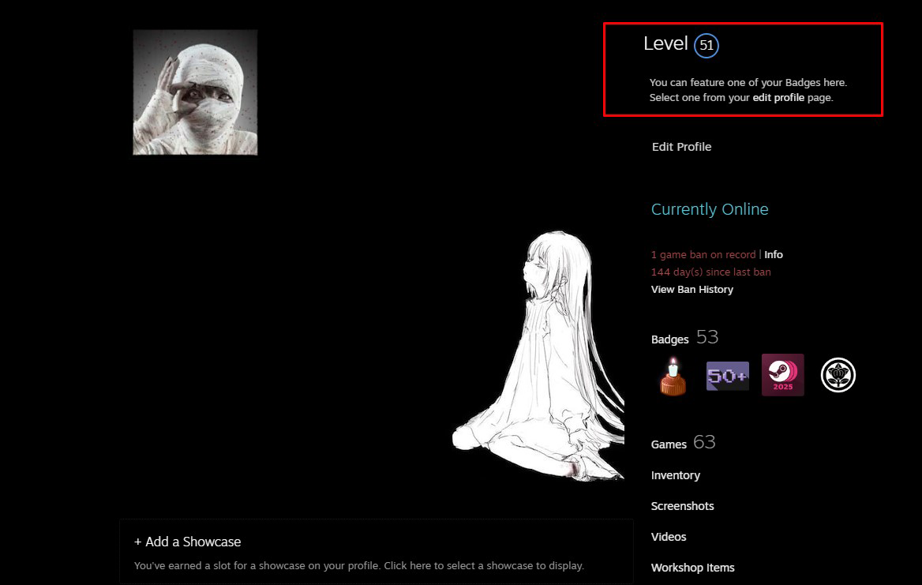
Task: Select the Steam 2025 badge
Action: [782, 375]
